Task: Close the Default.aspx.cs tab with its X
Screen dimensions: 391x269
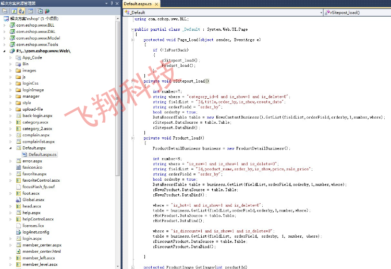Action: (157, 4)
